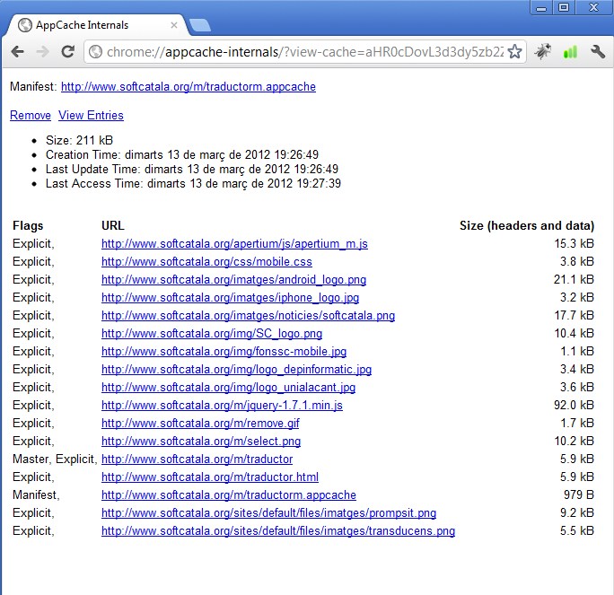Open the fonssc-mobile.jpg URL link
This screenshot has height=595, width=614.
[x=224, y=352]
